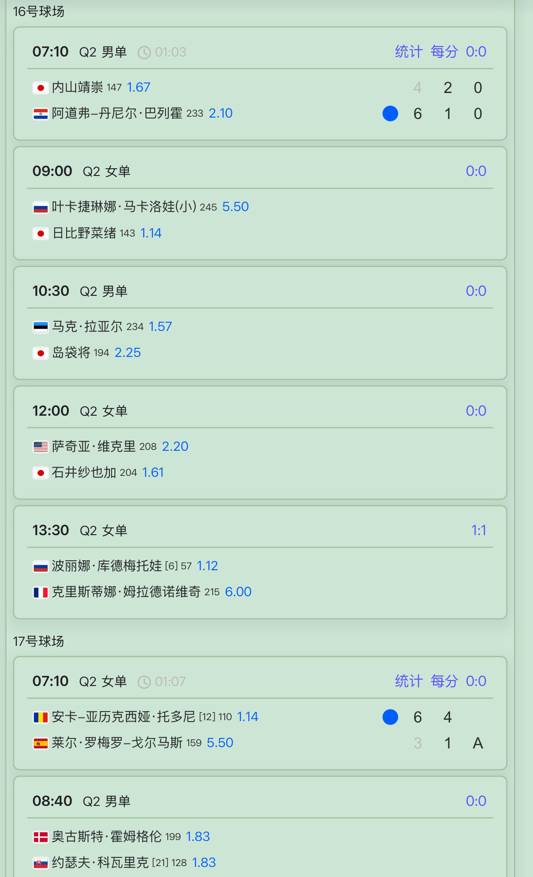
Task: Click Japan flag next to 内山靖崇
Action: (x=41, y=88)
